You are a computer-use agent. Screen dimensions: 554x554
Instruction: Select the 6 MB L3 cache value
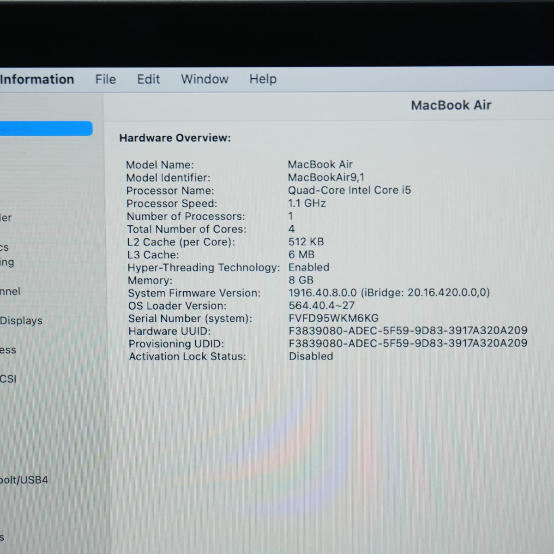pyautogui.click(x=301, y=254)
